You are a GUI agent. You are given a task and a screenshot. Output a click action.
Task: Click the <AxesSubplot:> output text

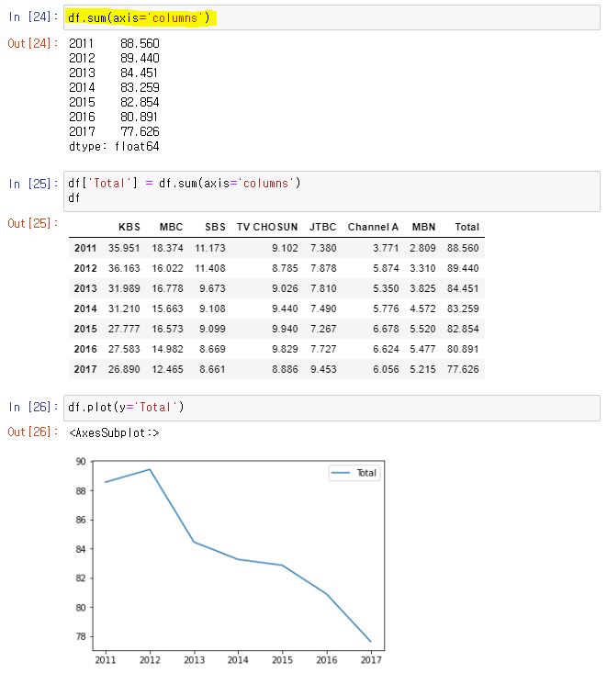coord(114,432)
